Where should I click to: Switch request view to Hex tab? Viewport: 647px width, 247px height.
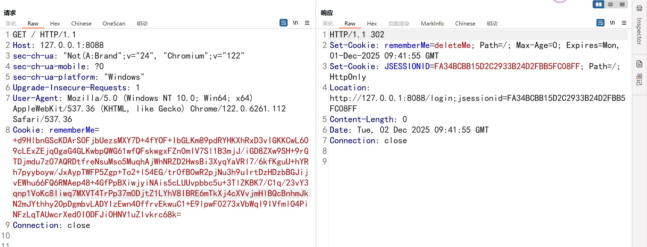pyautogui.click(x=55, y=23)
